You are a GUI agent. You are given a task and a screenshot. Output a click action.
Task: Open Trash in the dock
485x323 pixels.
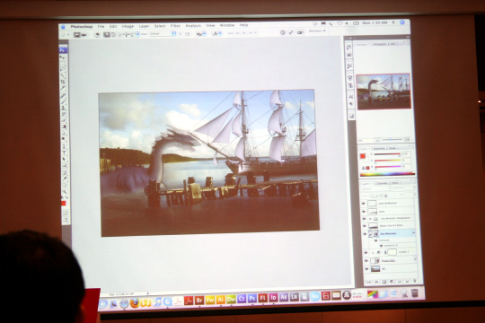tap(415, 293)
